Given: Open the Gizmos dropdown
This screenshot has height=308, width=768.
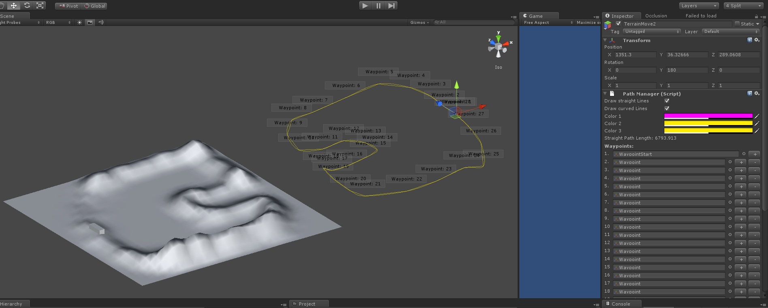Looking at the screenshot, I should point(419,23).
